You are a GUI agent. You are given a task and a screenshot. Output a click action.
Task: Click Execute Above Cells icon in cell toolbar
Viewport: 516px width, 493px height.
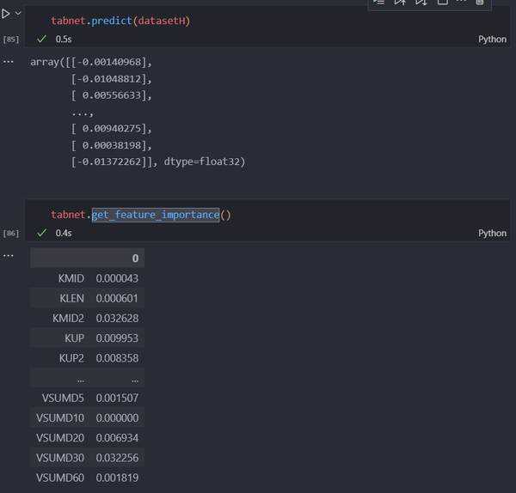pyautogui.click(x=400, y=3)
